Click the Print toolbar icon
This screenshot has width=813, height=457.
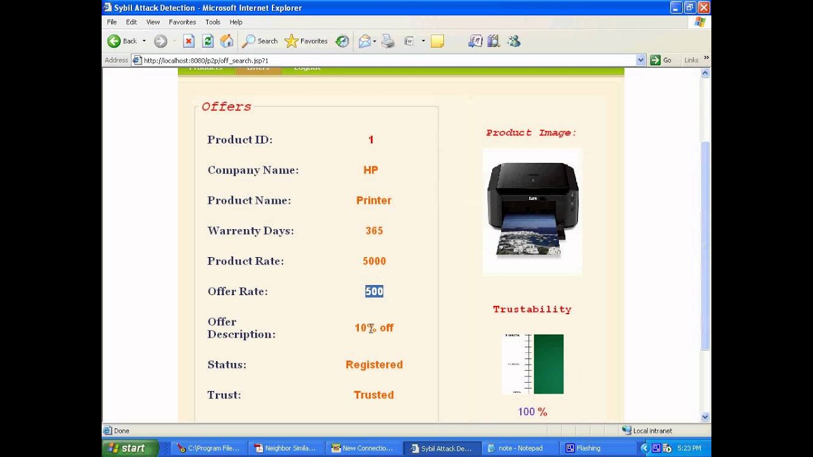point(388,41)
